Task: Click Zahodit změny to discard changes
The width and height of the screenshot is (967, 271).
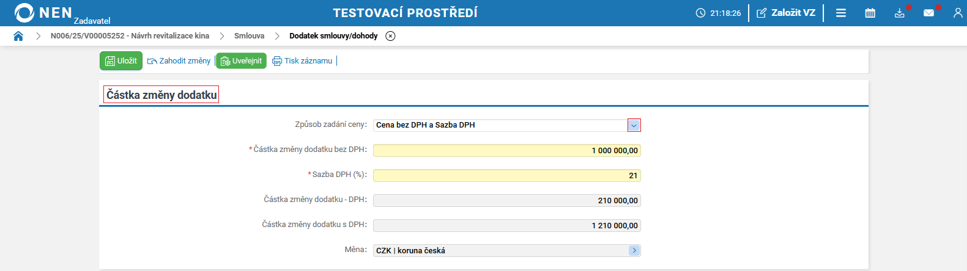Action: pyautogui.click(x=179, y=61)
